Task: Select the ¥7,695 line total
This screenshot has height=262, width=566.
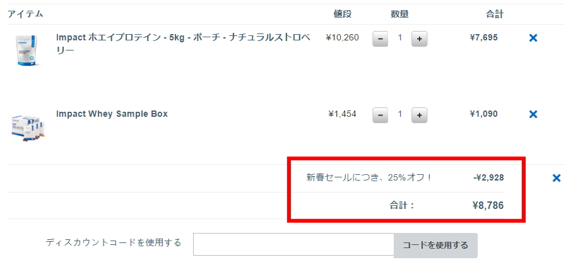Action: tap(484, 38)
